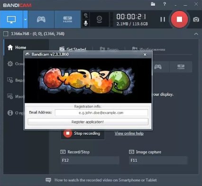This screenshot has width=202, height=186.
Task: Open the smartphone or tablet tip link
Action: pyautogui.click(x=106, y=180)
